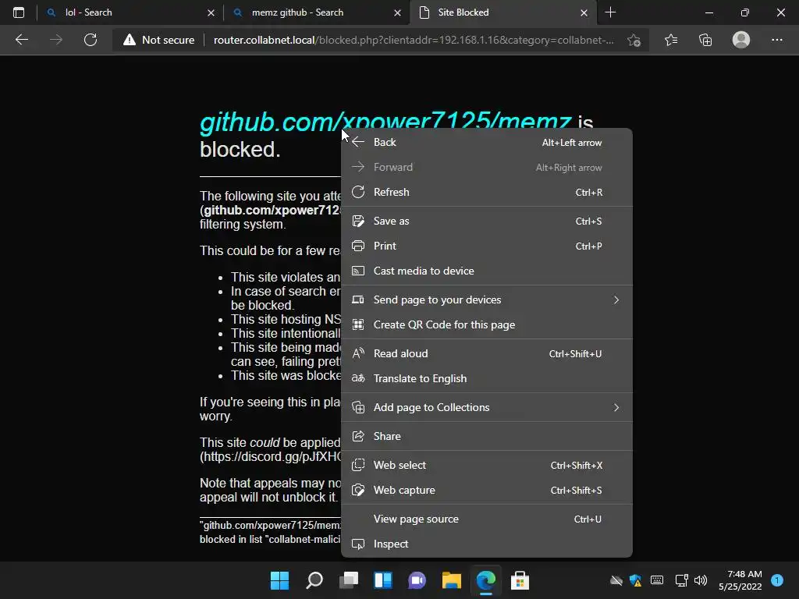
Task: Open File Explorer from the taskbar
Action: 452,580
